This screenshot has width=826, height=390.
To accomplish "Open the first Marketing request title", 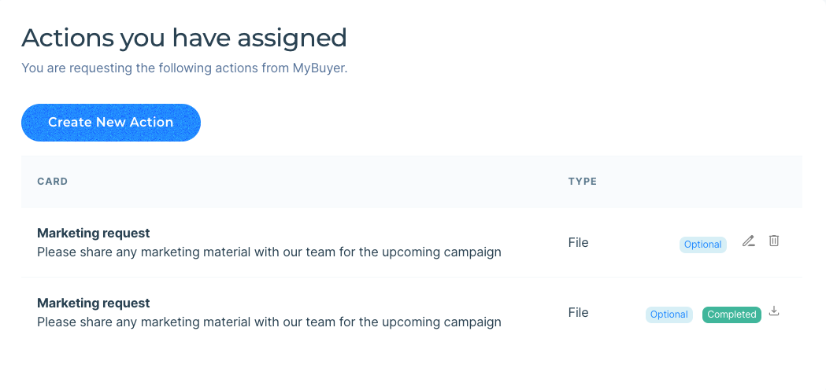I will point(94,233).
